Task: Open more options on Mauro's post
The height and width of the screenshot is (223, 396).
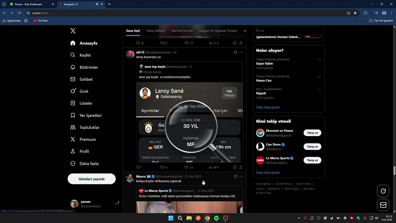Action: tap(241, 177)
